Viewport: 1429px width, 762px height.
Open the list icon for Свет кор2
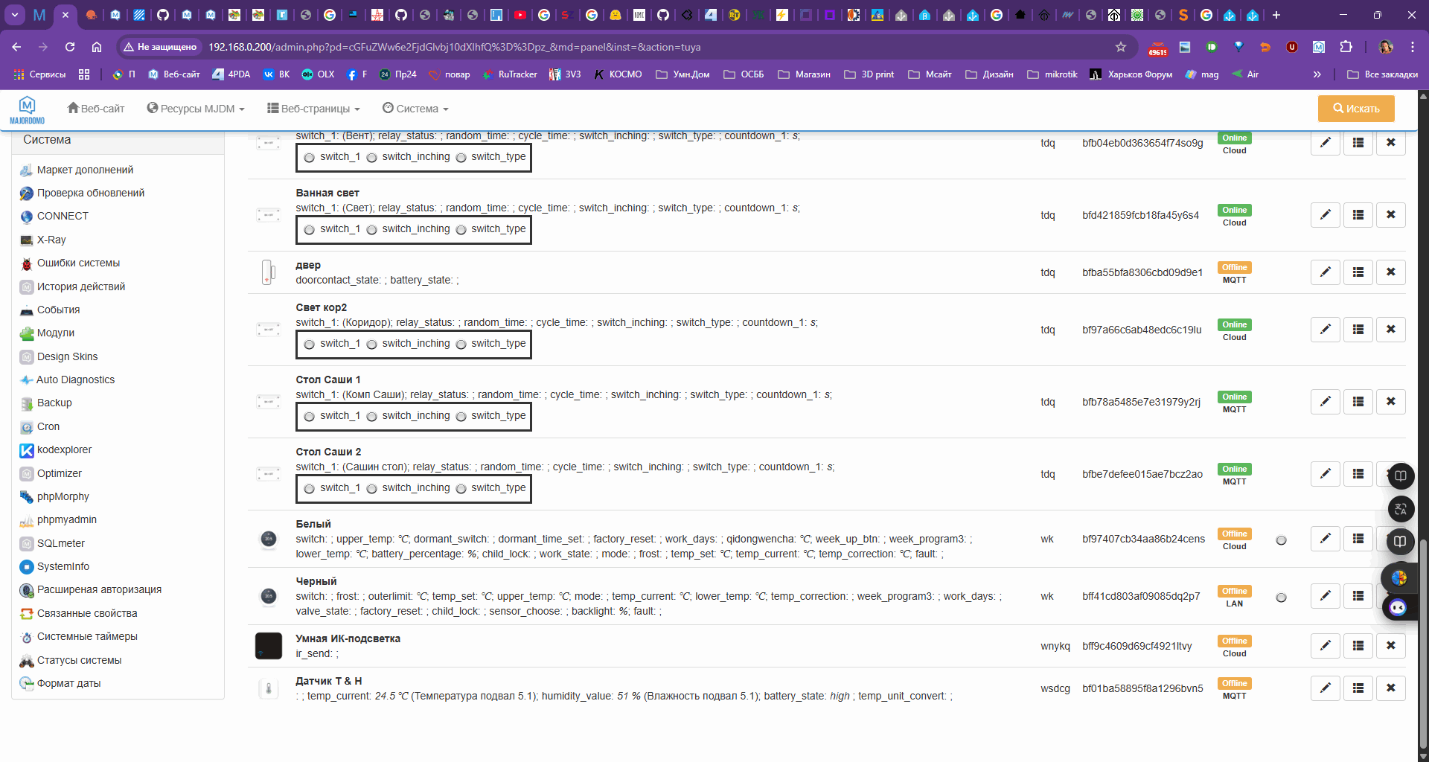1358,330
